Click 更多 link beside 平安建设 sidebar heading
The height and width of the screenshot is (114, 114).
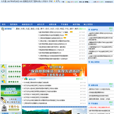pos(111,103)
